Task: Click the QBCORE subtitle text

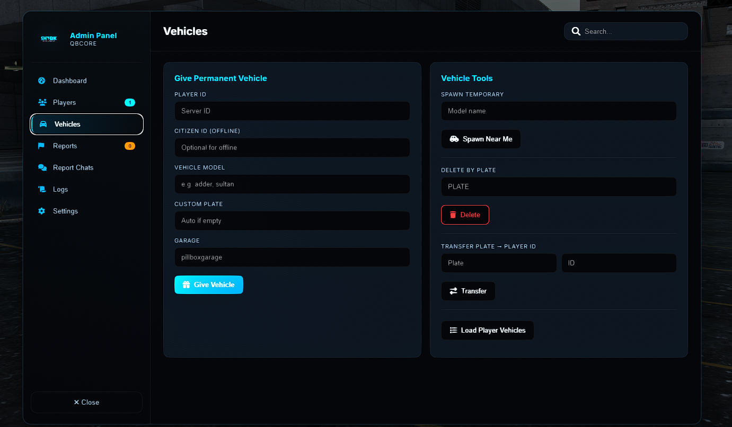Action: point(83,44)
